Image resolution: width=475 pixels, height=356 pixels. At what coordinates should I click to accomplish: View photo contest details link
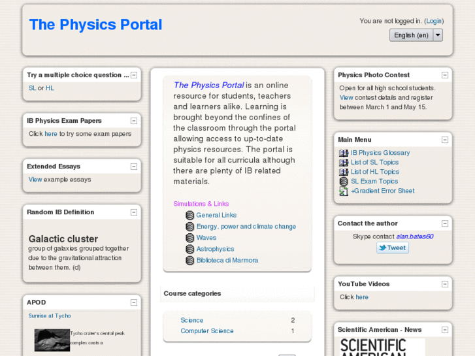pyautogui.click(x=346, y=97)
